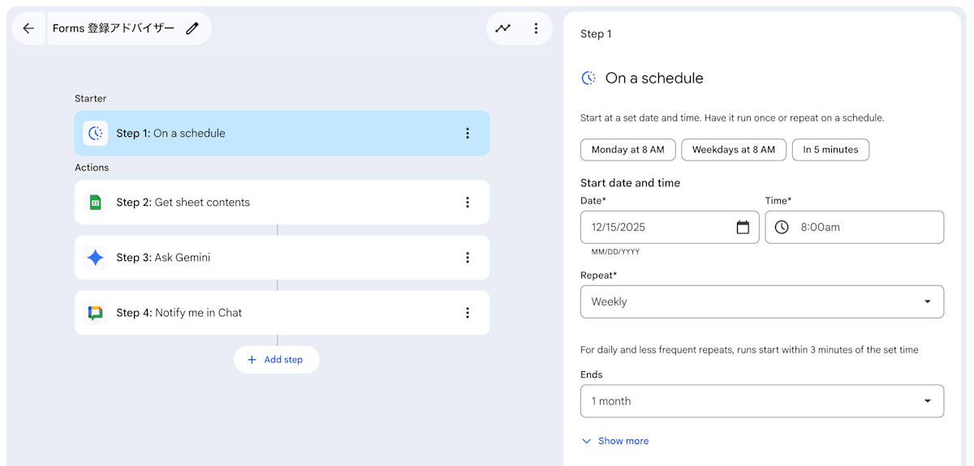
Task: Open Step 1 three-dot options menu
Action: pyautogui.click(x=468, y=134)
